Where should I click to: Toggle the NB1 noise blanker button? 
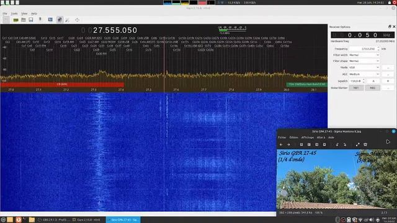tap(356, 88)
